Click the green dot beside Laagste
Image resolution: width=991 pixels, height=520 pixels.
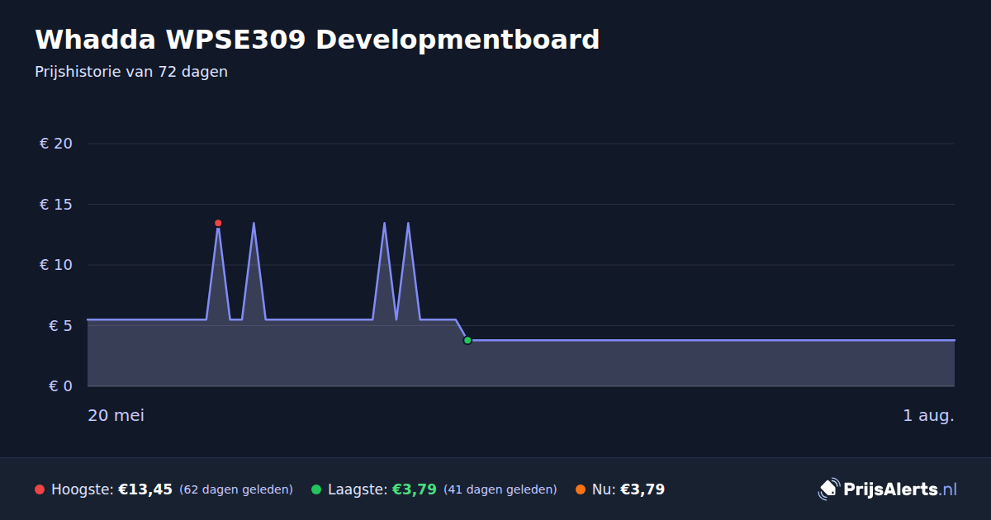click(x=316, y=489)
